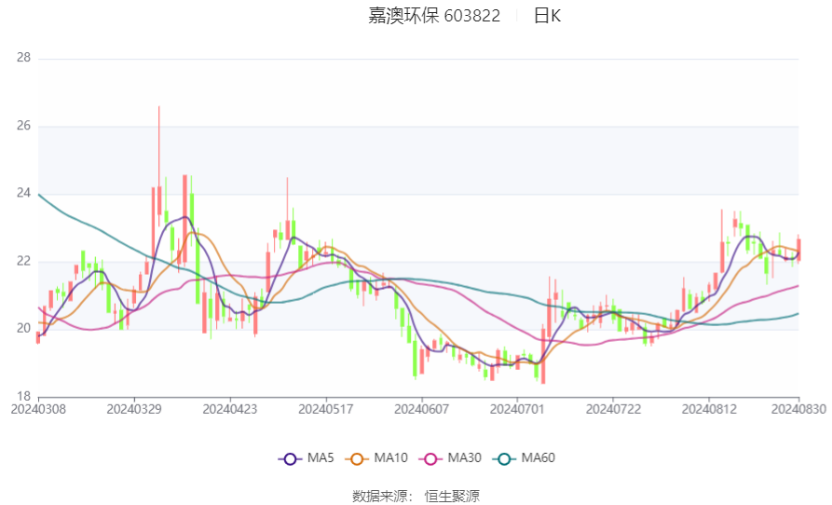Toggle the MA30 legend series

pos(450,458)
